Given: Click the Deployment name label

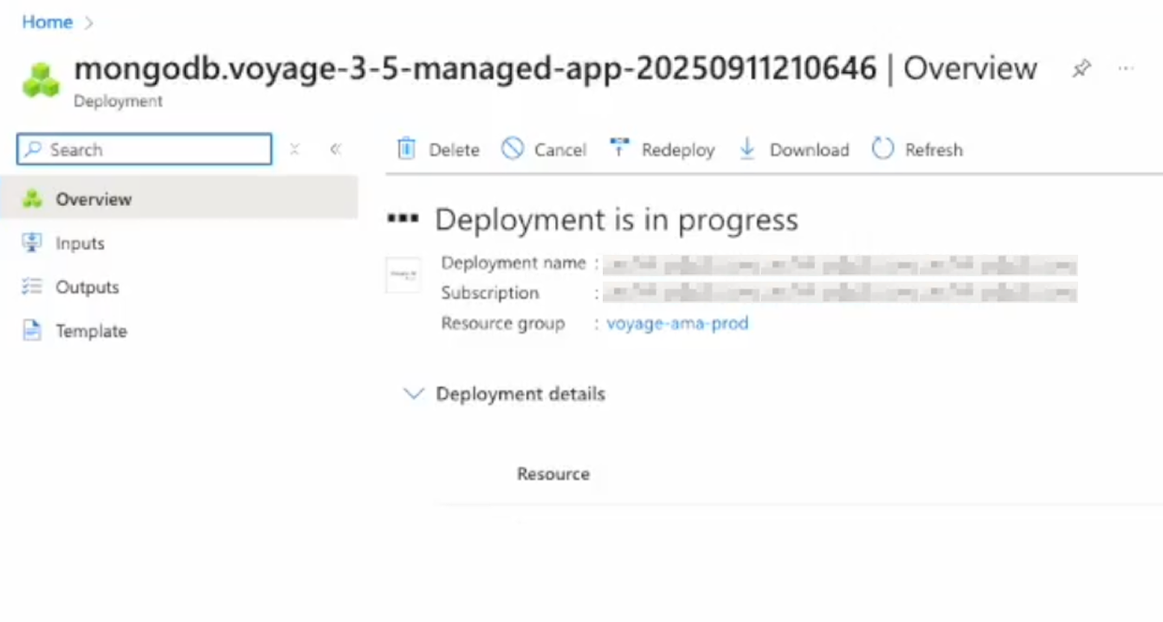Looking at the screenshot, I should coord(514,263).
